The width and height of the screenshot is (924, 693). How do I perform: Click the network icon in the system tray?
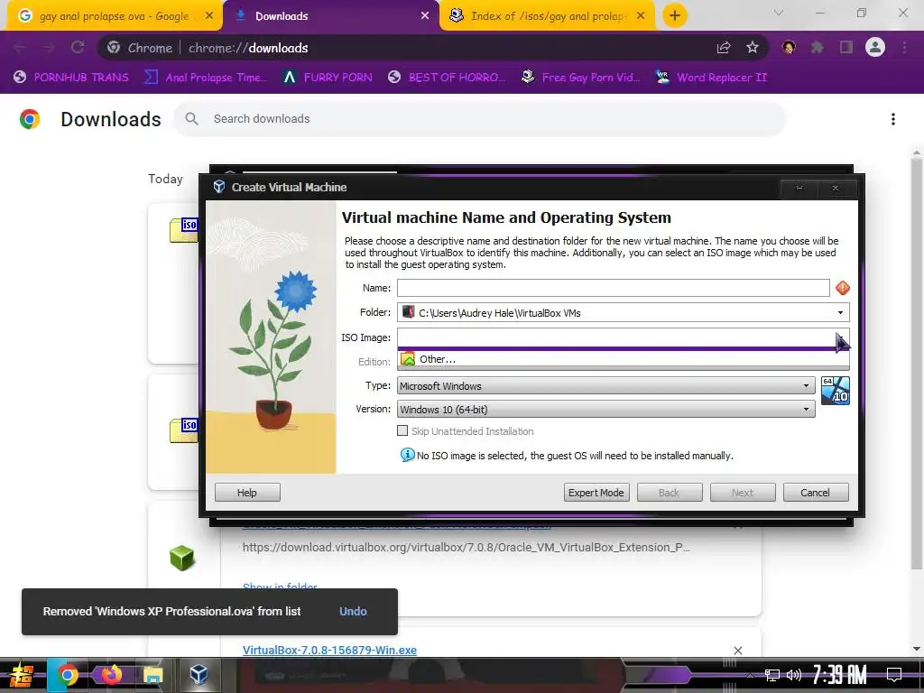(772, 675)
